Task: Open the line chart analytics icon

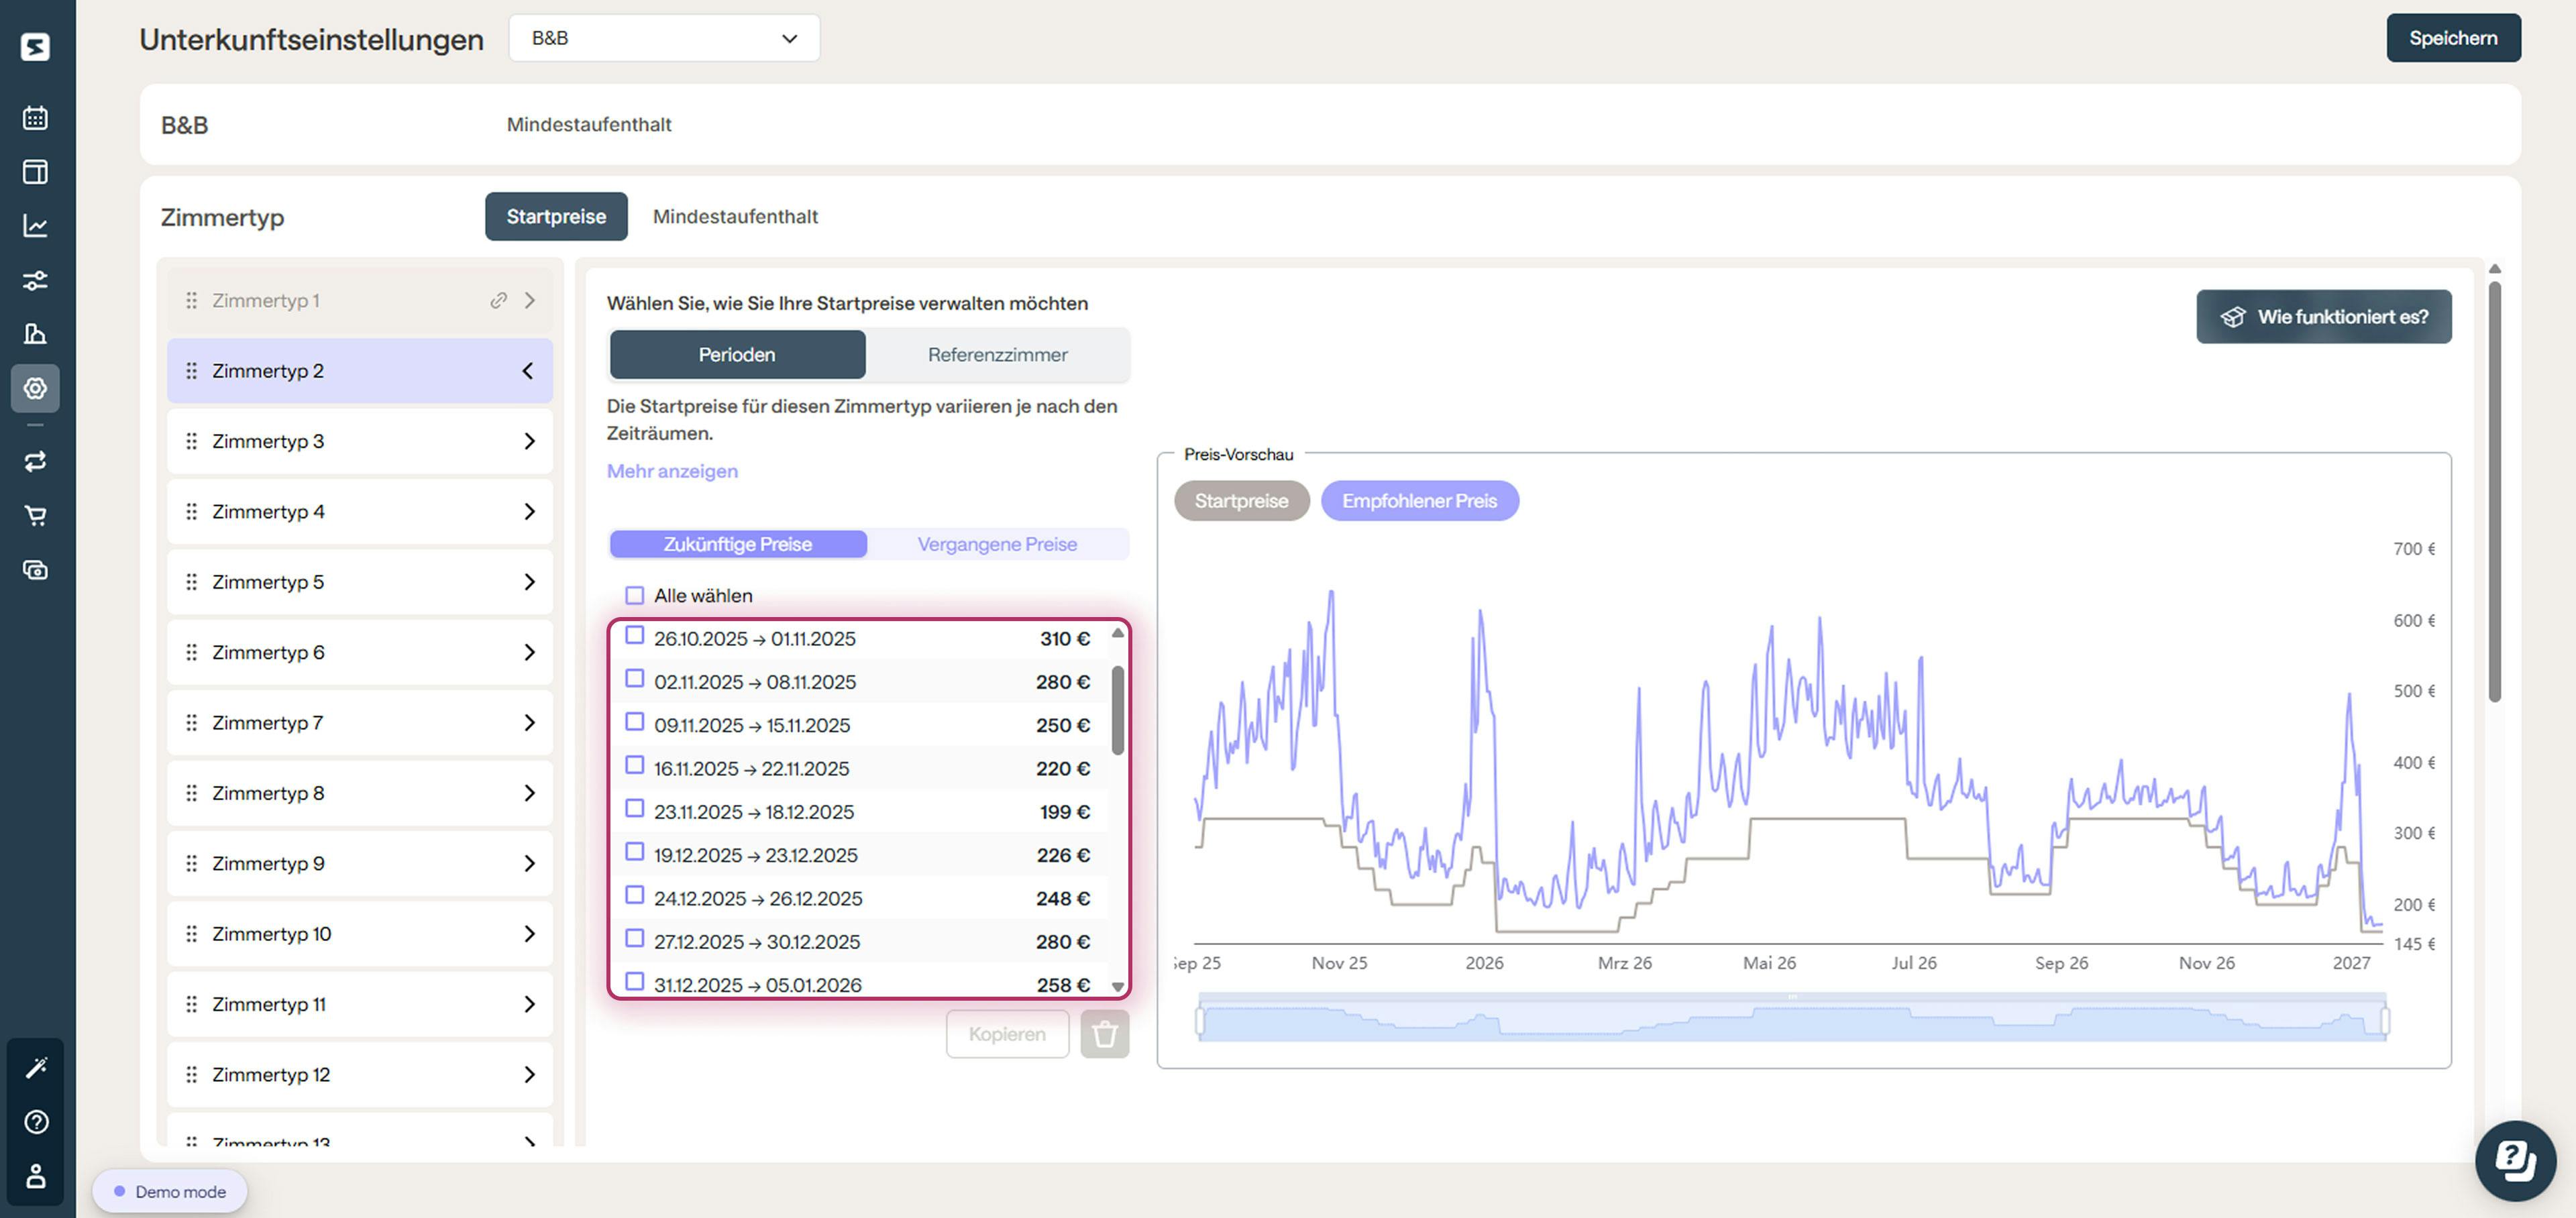Action: (35, 226)
